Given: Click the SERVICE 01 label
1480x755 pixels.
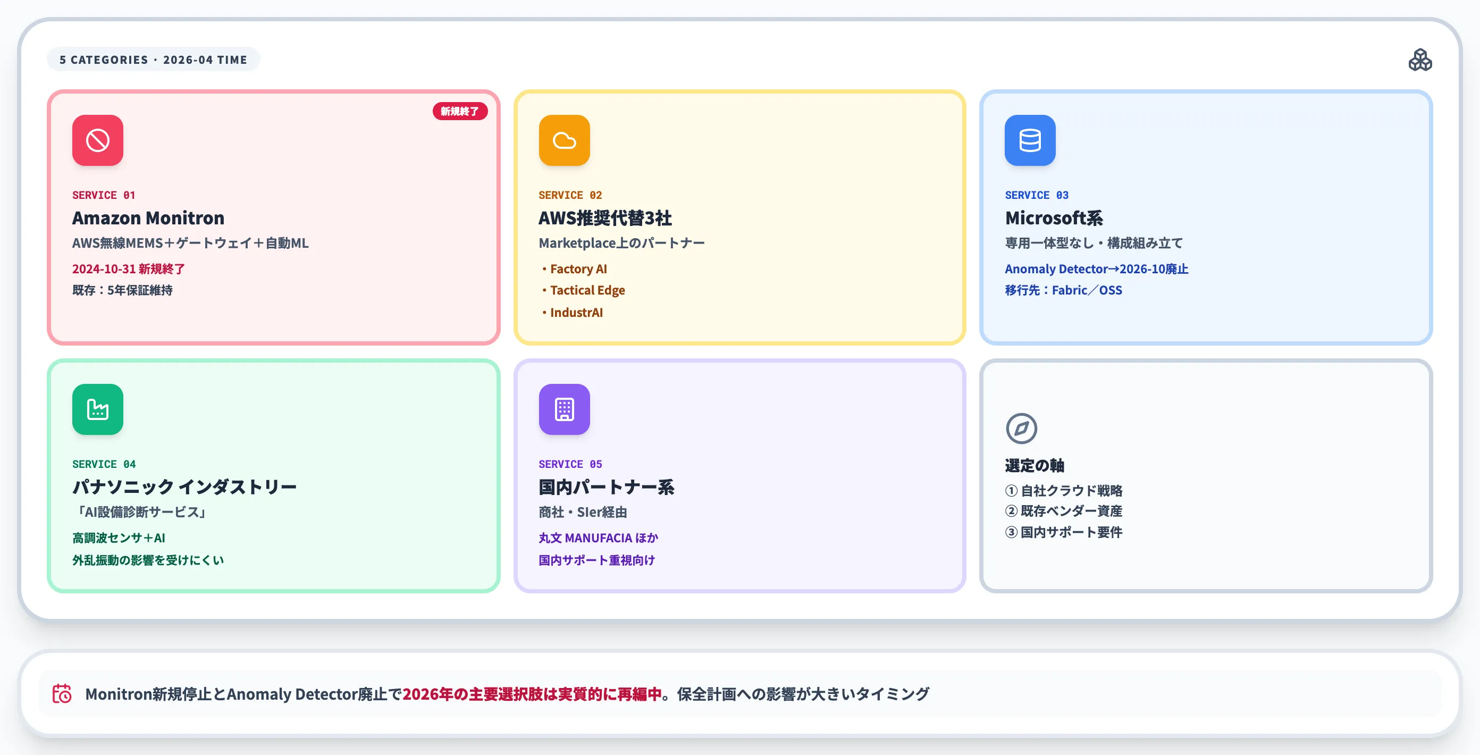Looking at the screenshot, I should pyautogui.click(x=104, y=195).
